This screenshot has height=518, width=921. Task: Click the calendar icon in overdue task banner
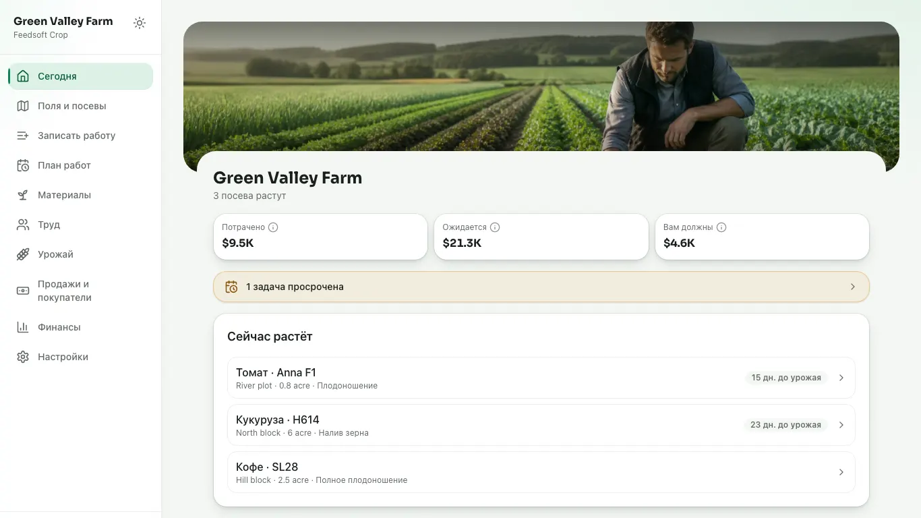coord(231,287)
